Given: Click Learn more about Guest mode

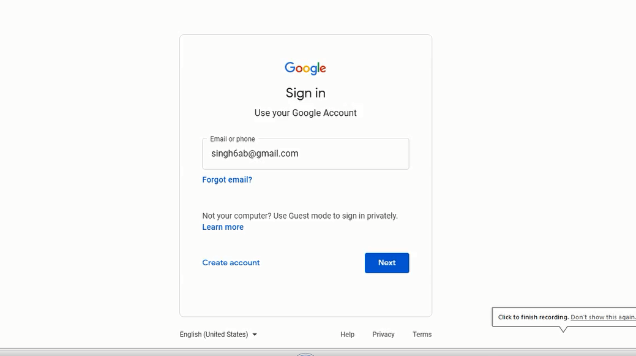Looking at the screenshot, I should 223,227.
